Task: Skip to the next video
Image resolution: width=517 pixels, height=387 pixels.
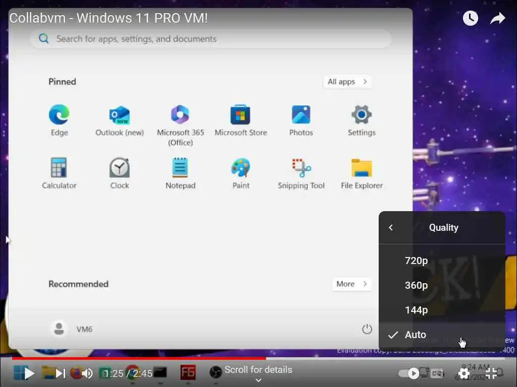Action: [x=61, y=373]
